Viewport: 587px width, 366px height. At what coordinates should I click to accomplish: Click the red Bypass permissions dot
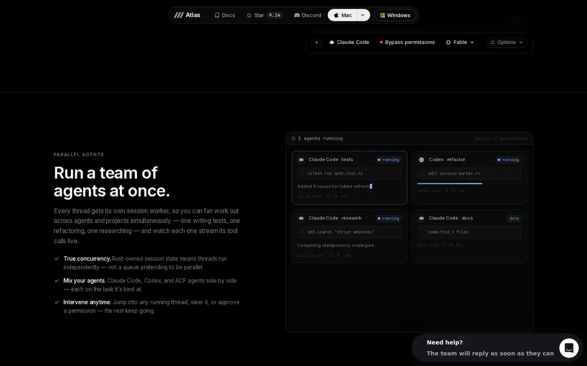pos(382,42)
